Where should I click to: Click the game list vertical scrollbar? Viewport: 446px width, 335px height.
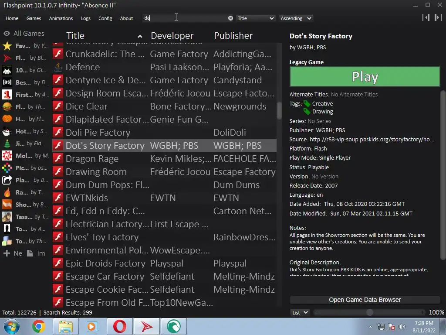279,110
